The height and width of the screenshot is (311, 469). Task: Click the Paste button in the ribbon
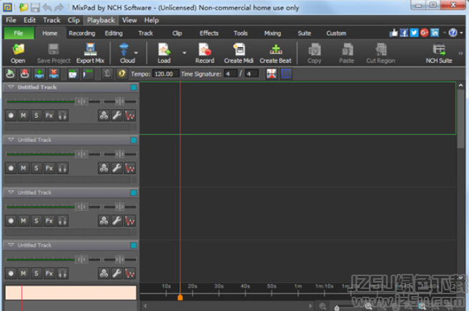(x=346, y=53)
